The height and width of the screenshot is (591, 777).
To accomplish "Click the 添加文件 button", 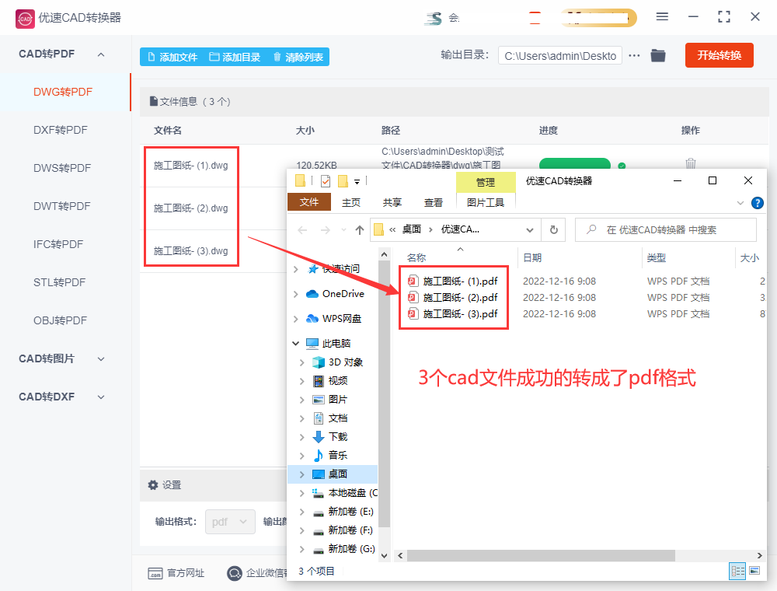I will point(172,57).
